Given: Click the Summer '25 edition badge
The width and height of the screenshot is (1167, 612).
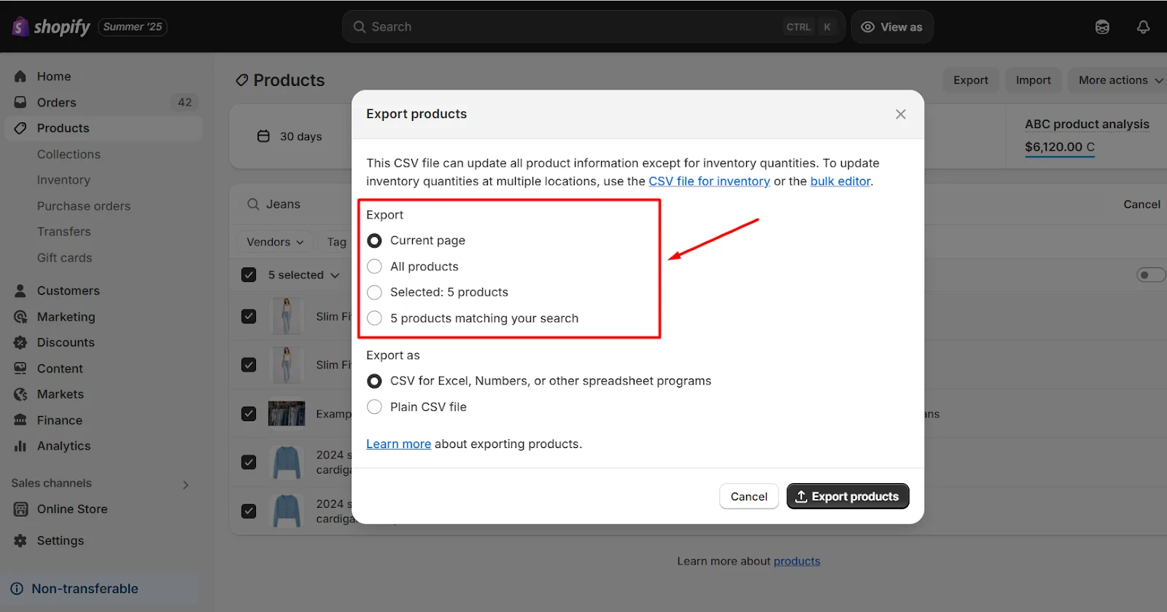Looking at the screenshot, I should (x=133, y=27).
